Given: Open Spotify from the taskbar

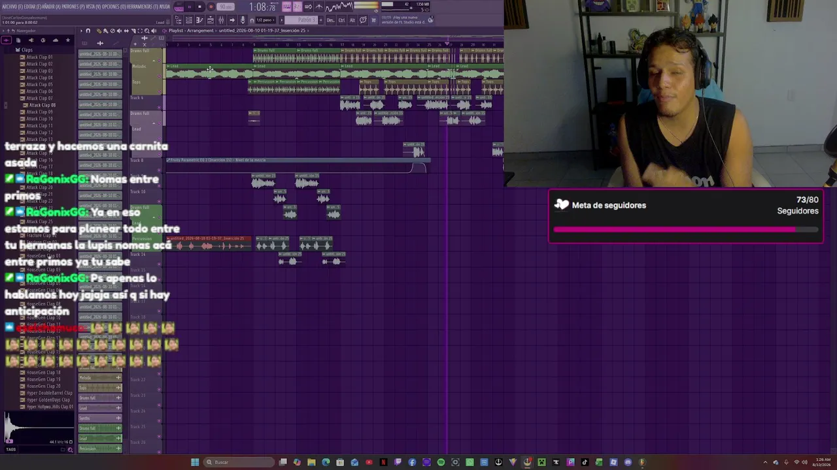Looking at the screenshot, I should tap(441, 462).
